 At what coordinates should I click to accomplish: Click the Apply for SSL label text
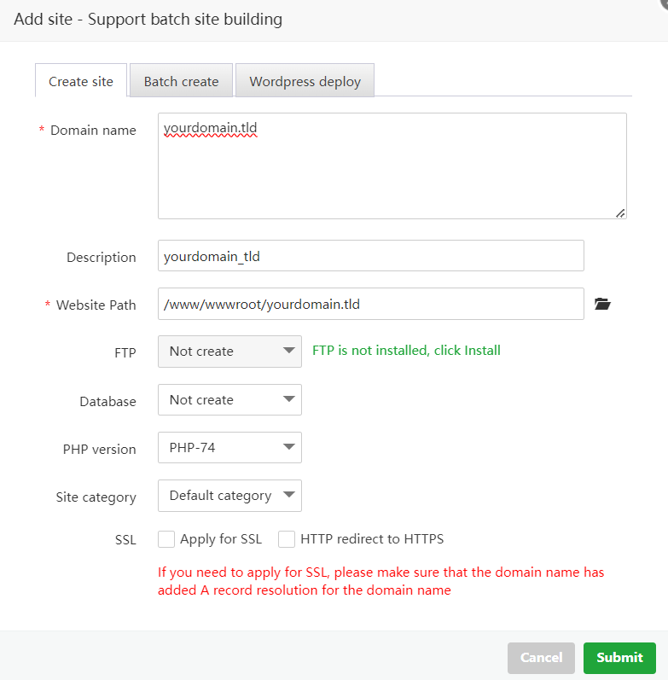pos(221,539)
